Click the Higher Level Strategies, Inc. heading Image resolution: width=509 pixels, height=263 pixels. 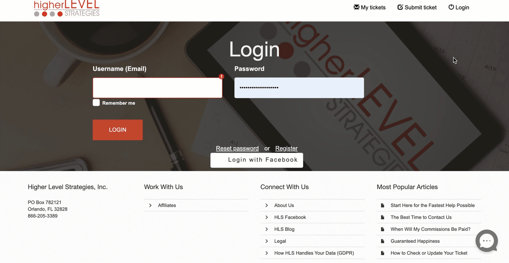(68, 187)
